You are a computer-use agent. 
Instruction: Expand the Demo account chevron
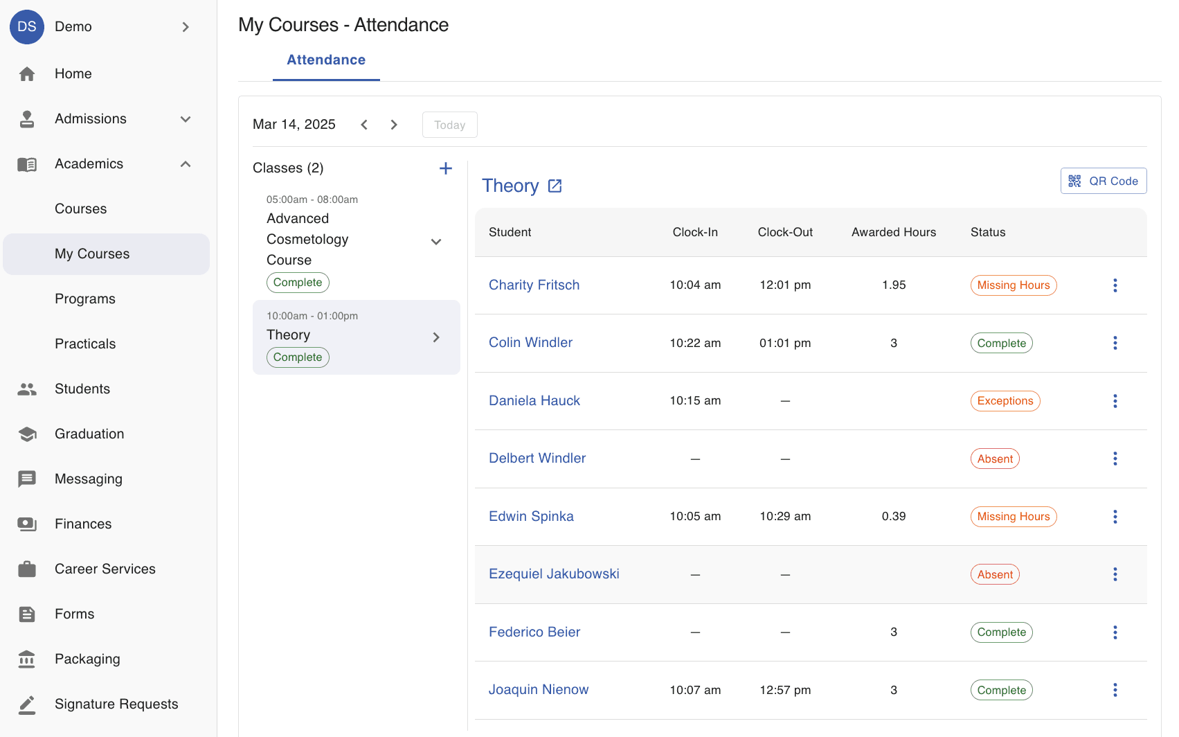pyautogui.click(x=185, y=27)
